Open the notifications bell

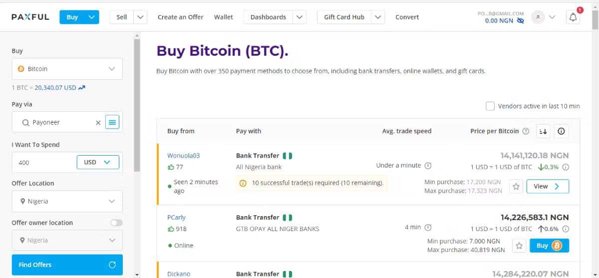573,17
